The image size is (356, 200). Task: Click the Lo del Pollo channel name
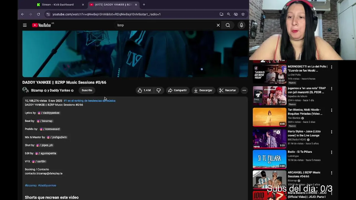(x=294, y=75)
